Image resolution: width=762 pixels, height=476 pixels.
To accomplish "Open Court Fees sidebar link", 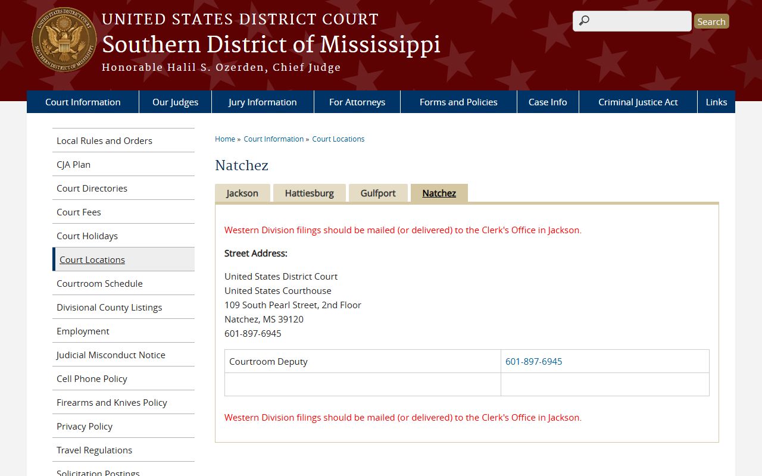I will point(123,212).
